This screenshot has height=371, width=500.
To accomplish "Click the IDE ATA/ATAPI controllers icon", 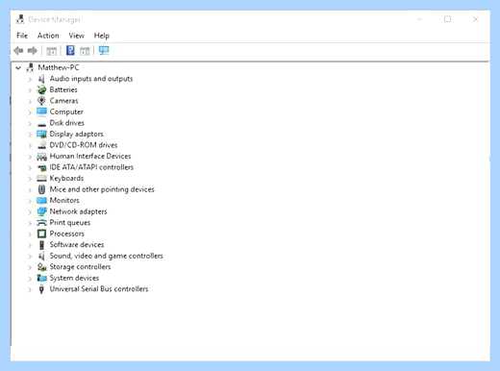I will [x=41, y=167].
